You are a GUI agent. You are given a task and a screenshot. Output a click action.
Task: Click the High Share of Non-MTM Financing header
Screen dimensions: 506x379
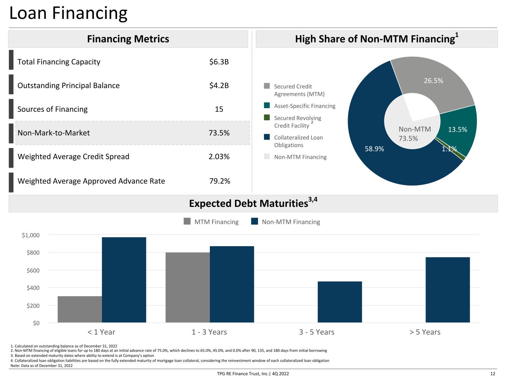click(377, 39)
